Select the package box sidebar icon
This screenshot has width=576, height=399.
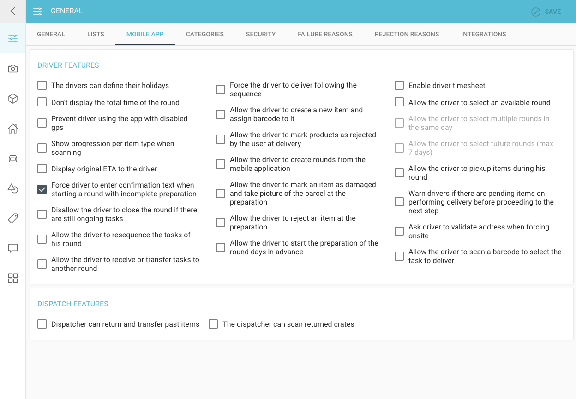click(x=13, y=99)
